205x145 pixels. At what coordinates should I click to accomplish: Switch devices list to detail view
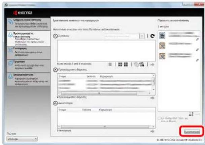point(126,65)
